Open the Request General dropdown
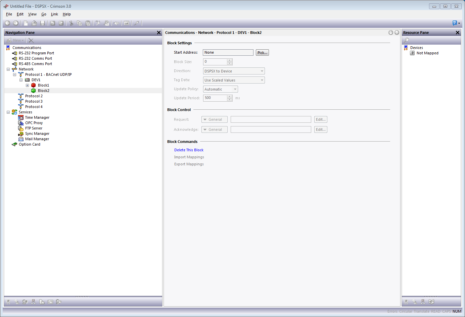 pos(215,119)
